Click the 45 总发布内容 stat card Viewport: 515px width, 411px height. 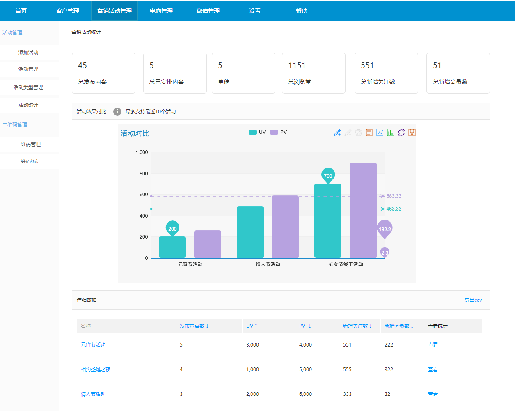click(103, 73)
